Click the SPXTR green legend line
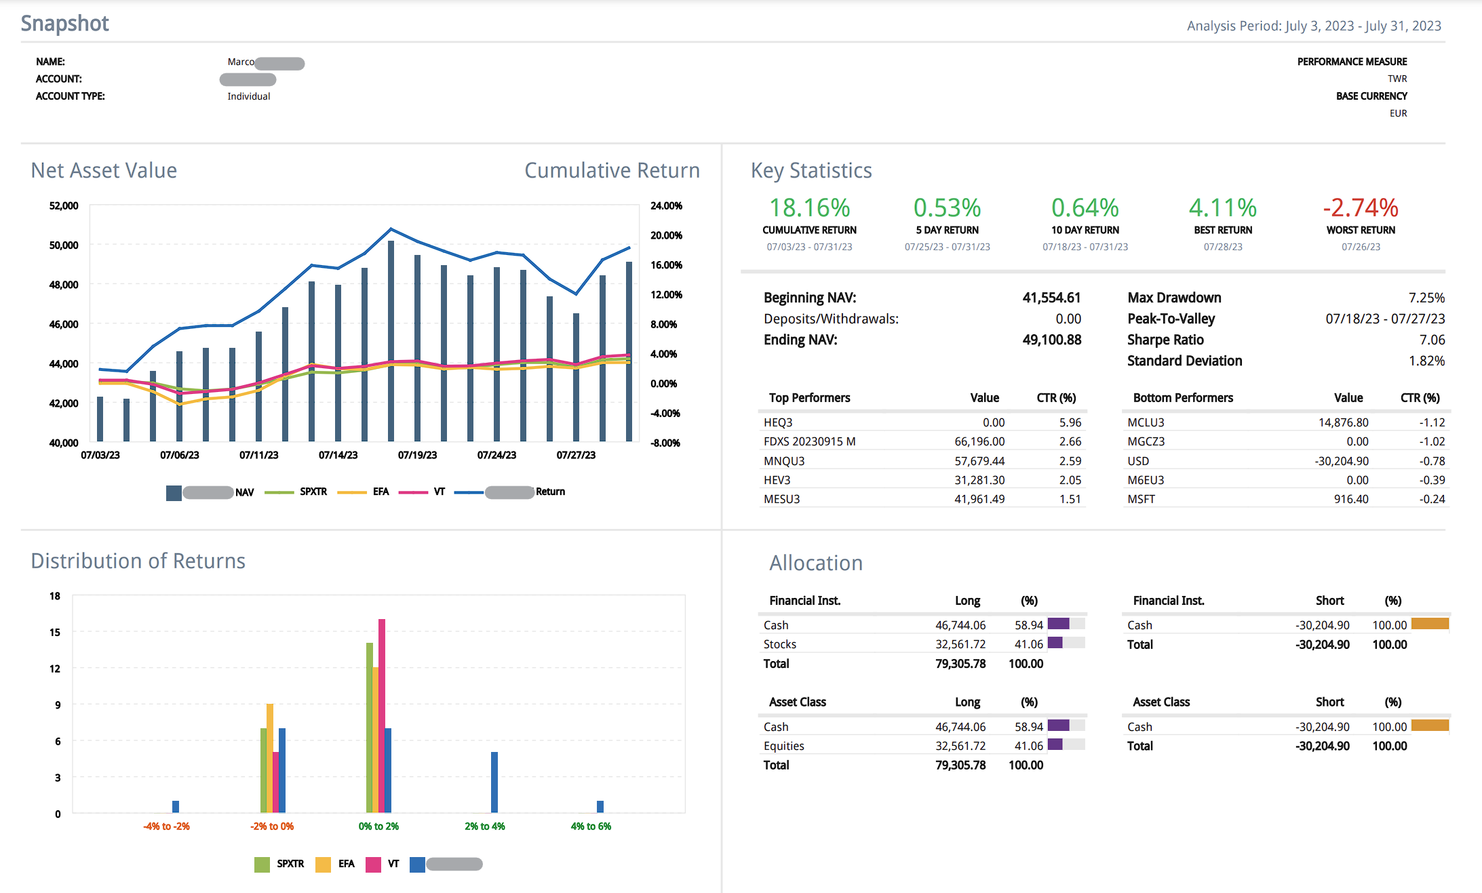 coord(279,492)
